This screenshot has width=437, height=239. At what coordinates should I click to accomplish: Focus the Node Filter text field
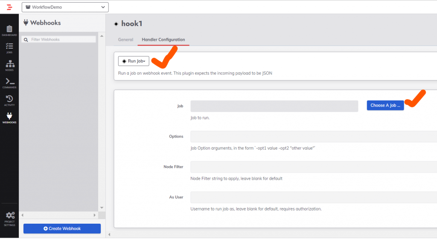point(313,167)
